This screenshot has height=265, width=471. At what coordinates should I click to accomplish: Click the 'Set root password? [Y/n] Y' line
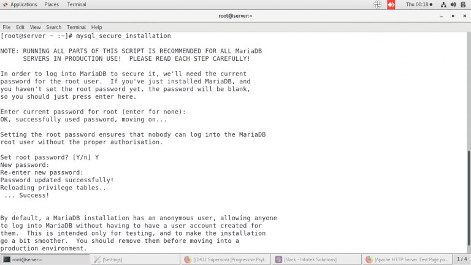coord(50,158)
